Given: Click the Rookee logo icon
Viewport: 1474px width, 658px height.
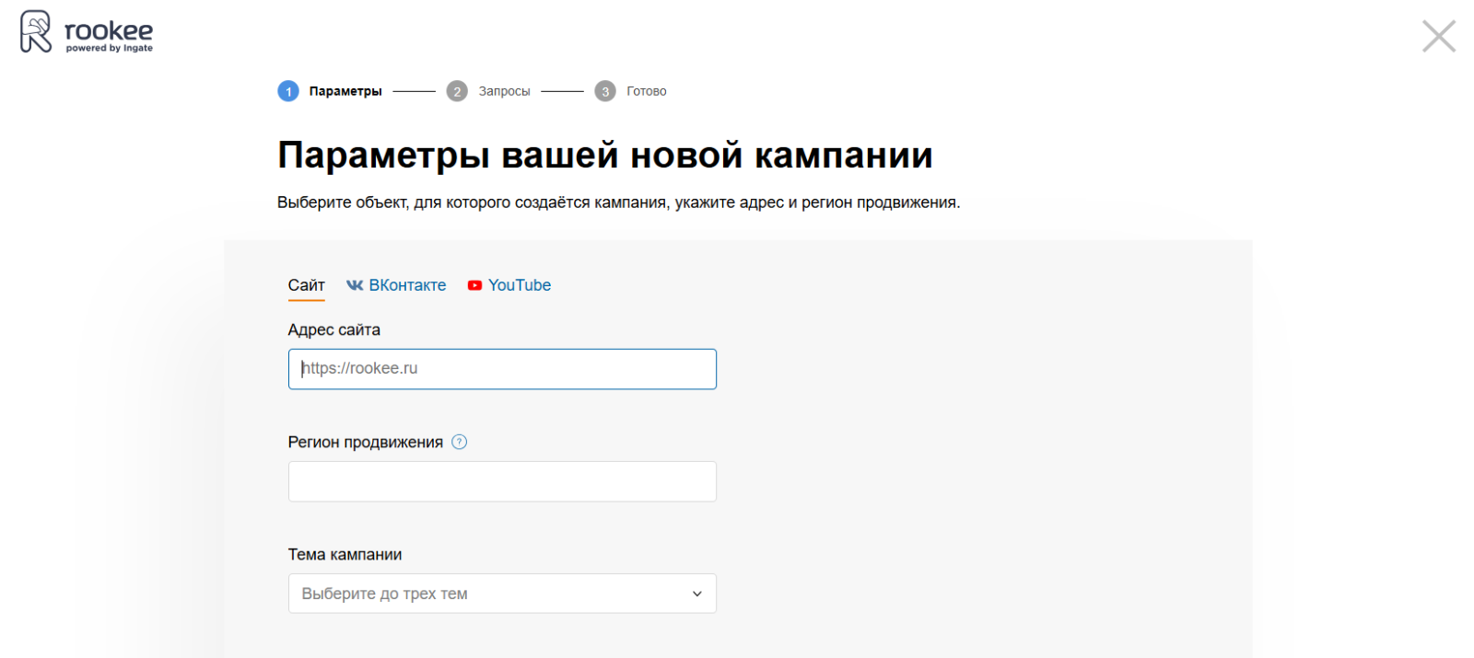Looking at the screenshot, I should (36, 32).
